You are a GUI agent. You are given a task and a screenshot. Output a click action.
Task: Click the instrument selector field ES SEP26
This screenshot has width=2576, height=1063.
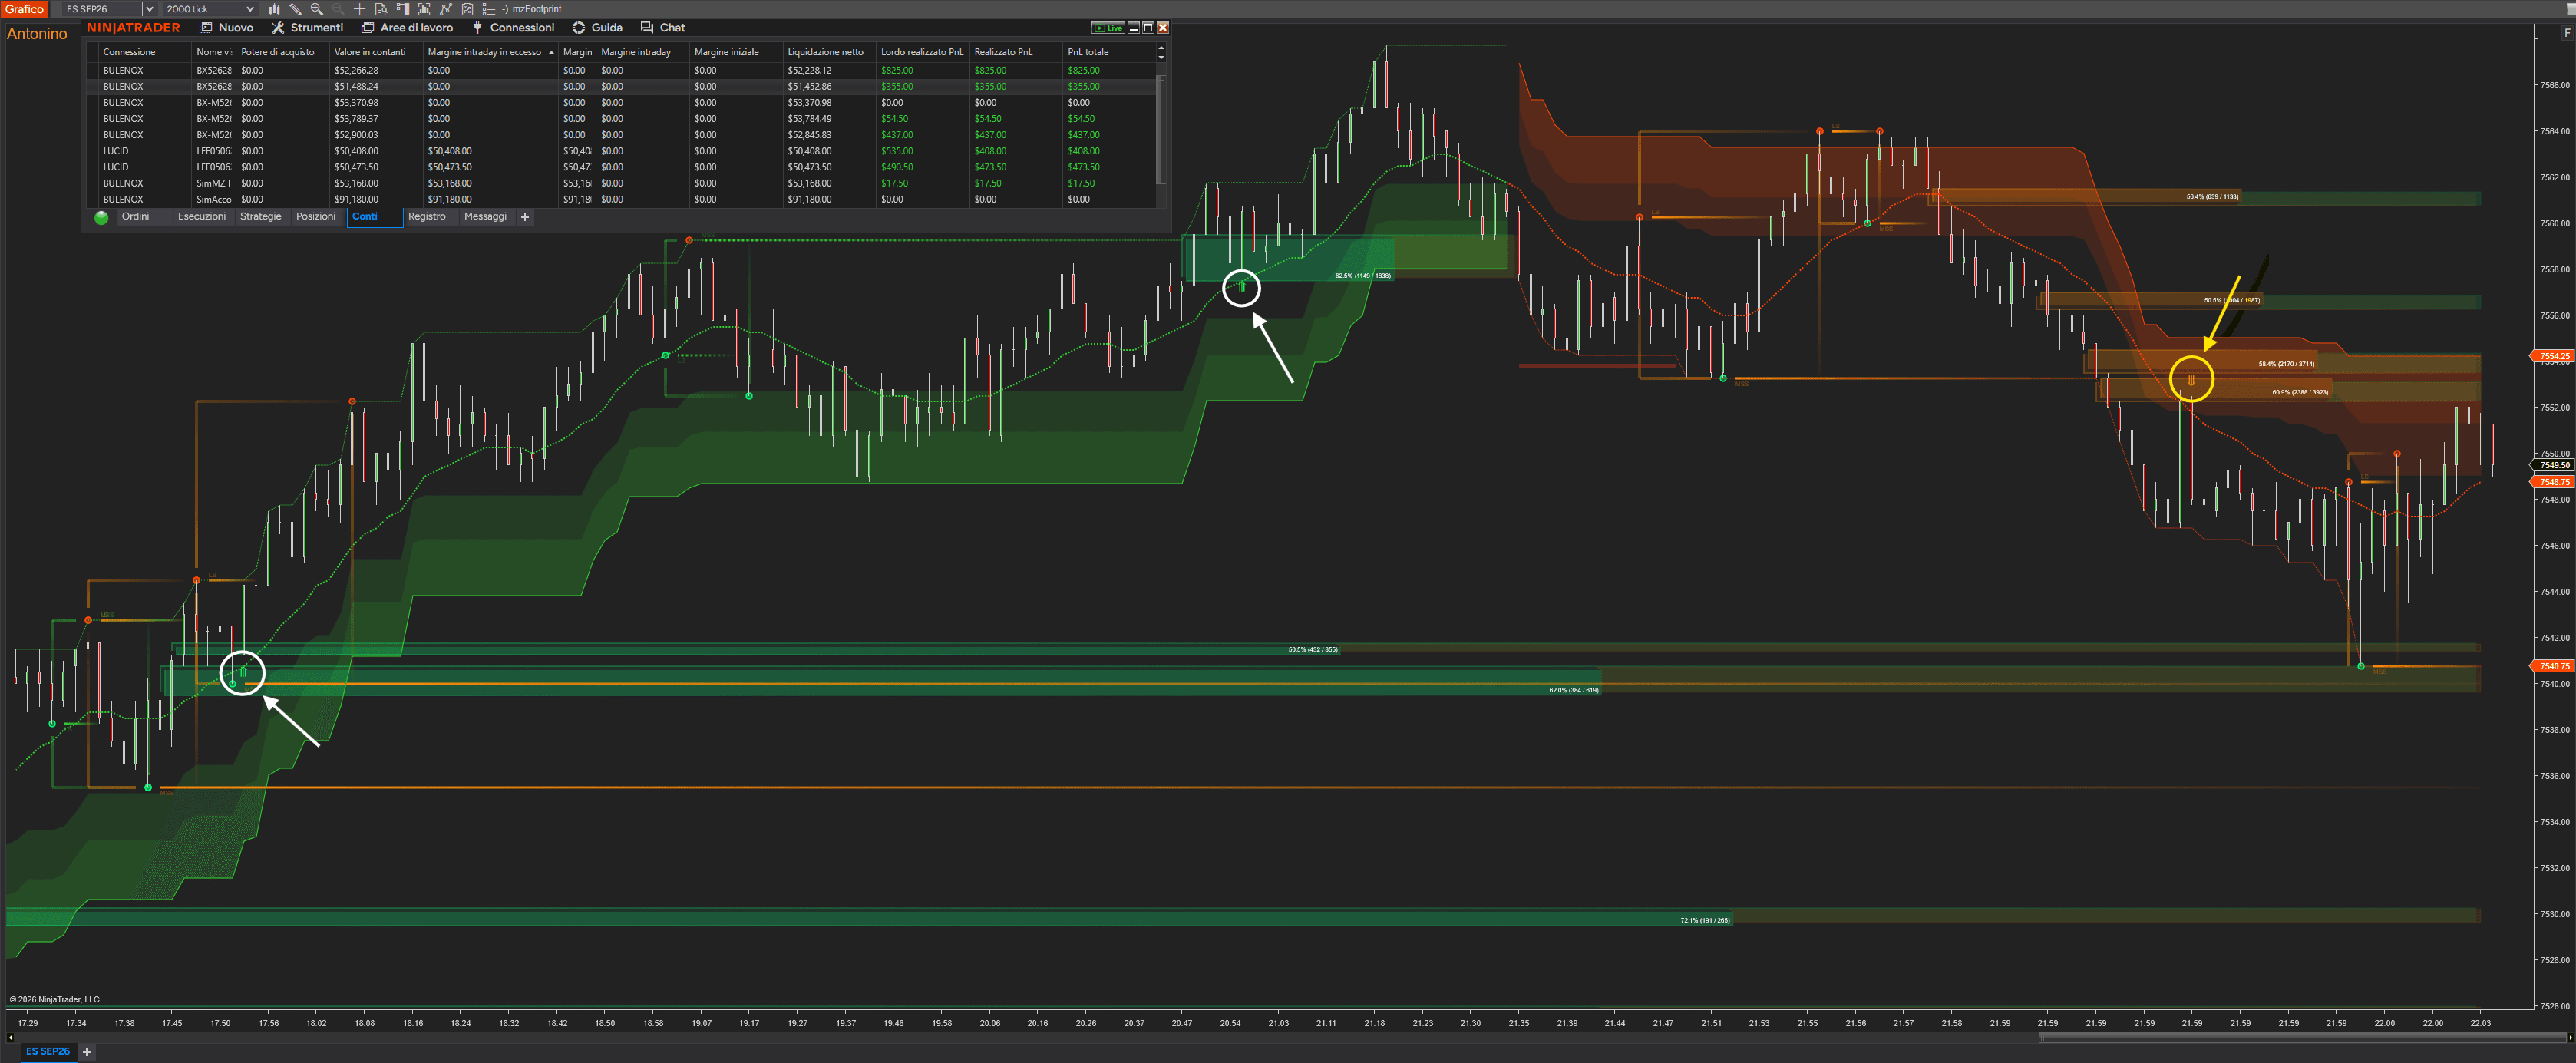pyautogui.click(x=101, y=9)
